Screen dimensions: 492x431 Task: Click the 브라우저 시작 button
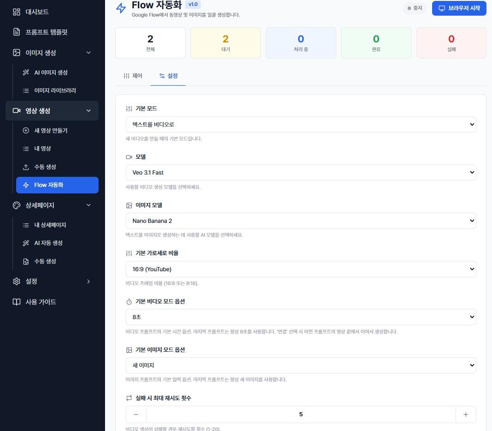pos(459,8)
